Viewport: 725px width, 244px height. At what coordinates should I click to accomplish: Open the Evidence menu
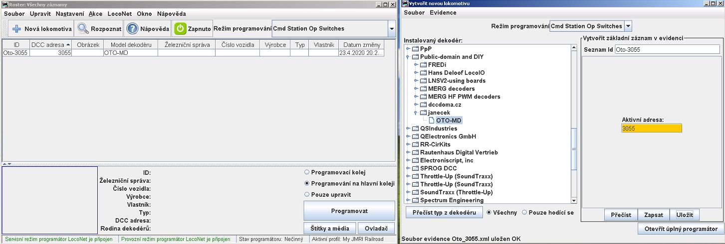(x=443, y=12)
